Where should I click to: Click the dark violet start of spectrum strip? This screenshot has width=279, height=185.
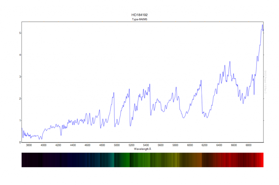coord(26,160)
